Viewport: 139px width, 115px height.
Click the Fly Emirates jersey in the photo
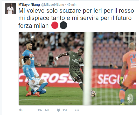click(x=76, y=62)
